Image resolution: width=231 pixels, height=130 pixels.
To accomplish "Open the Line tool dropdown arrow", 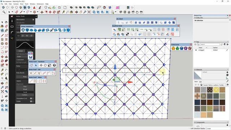I will point(24,12).
